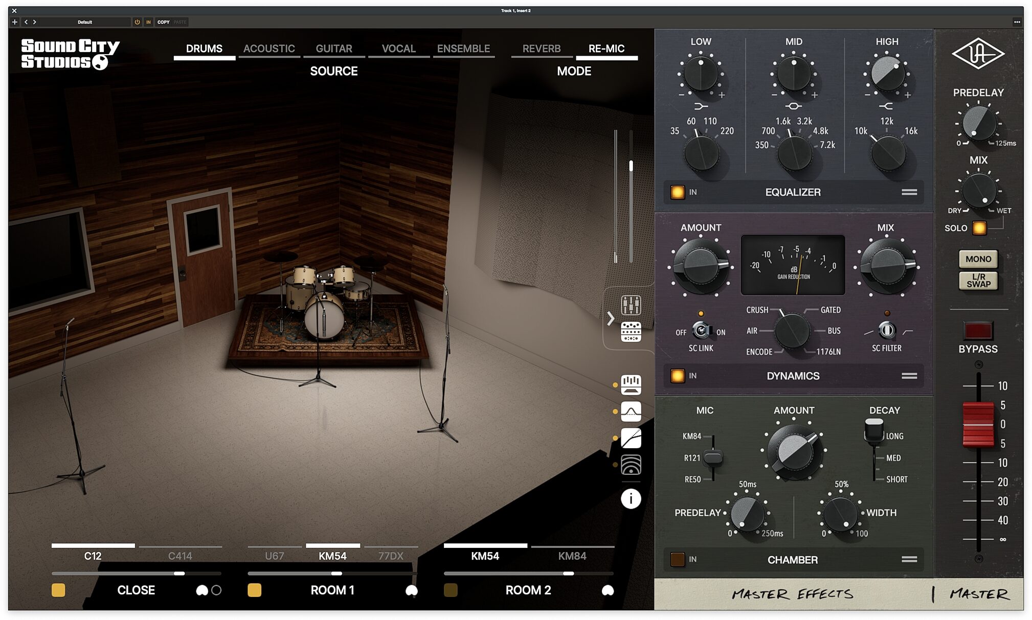
Task: Toggle the SOLO button under Mix
Action: click(979, 228)
